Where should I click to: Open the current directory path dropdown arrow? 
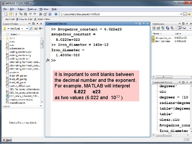pos(181,14)
